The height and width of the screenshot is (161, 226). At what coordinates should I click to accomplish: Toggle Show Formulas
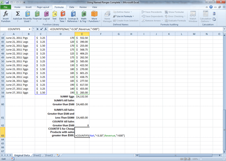click(x=174, y=12)
